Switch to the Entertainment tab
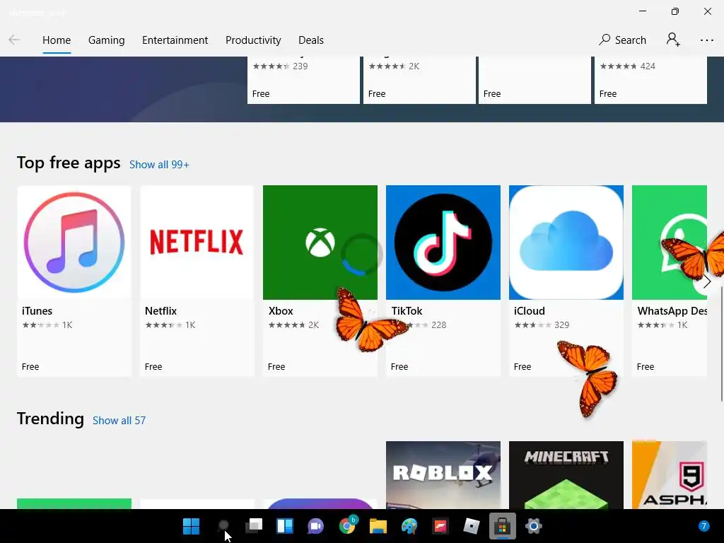Image resolution: width=724 pixels, height=543 pixels. pos(175,40)
